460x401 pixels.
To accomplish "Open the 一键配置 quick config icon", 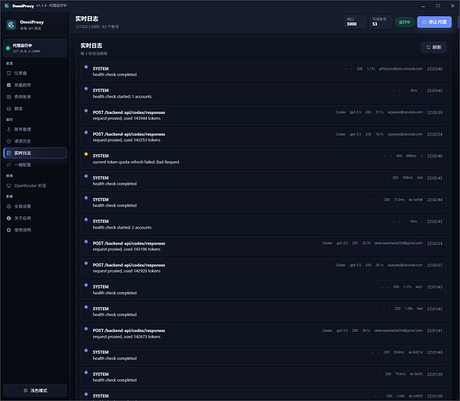I will [9, 164].
